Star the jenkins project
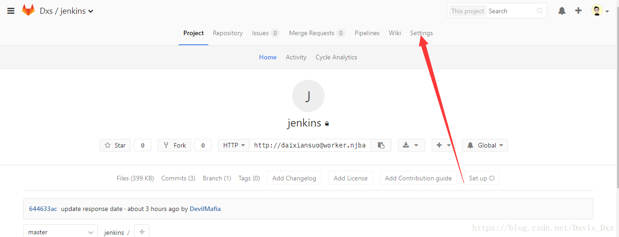619x237 pixels. (115, 145)
